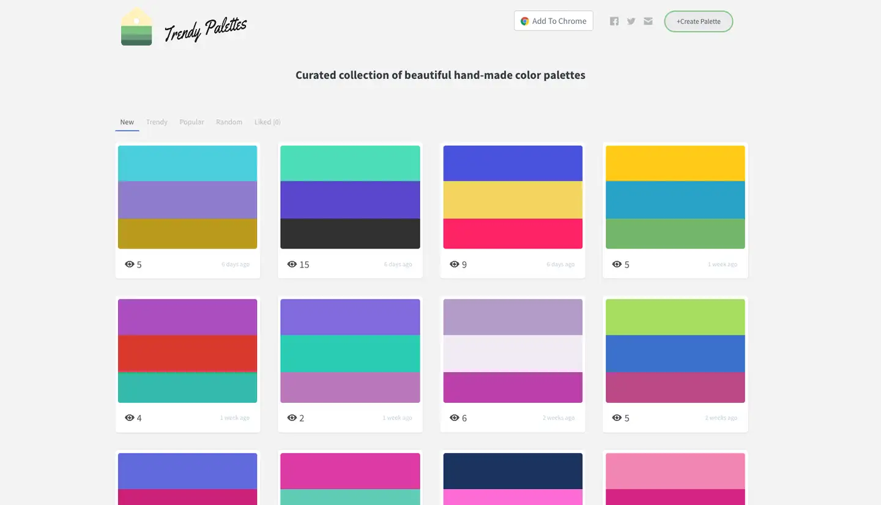881x505 pixels.
Task: Choose the red swatch in purple-red-teal palette
Action: point(187,353)
